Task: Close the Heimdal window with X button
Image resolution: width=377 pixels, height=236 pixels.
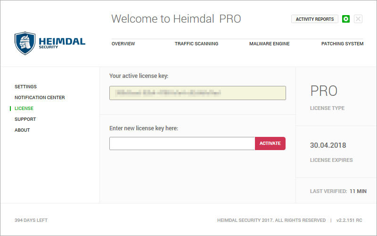Action: 358,19
